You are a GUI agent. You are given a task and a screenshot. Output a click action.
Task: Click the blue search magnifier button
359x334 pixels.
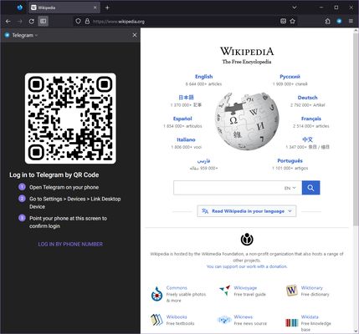pyautogui.click(x=310, y=188)
